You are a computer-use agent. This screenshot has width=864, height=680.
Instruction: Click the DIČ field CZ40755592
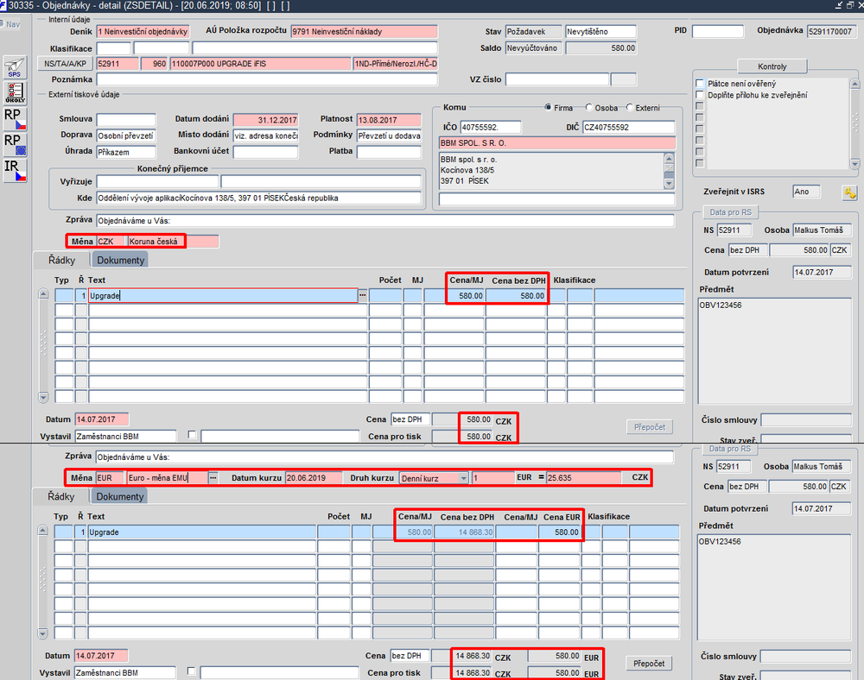tap(629, 127)
